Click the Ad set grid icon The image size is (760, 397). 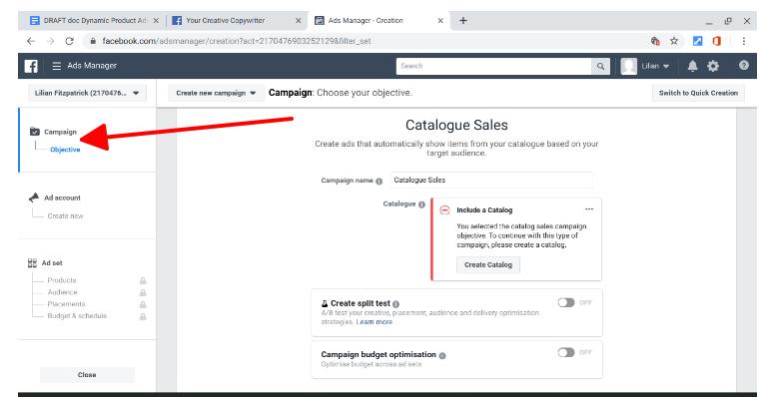pyautogui.click(x=33, y=263)
